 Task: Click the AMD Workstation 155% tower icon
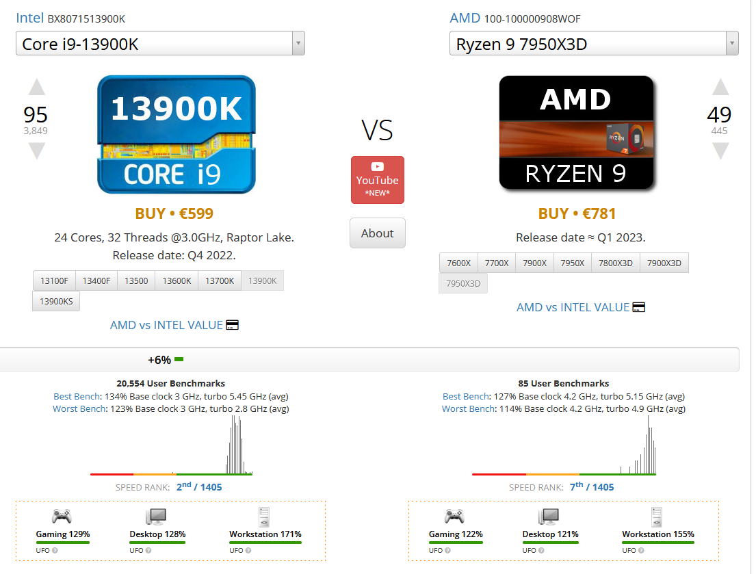pyautogui.click(x=657, y=517)
